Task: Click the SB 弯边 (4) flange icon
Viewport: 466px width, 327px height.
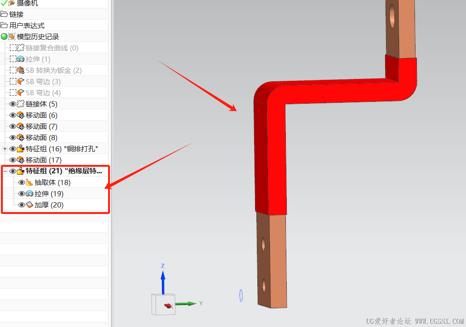Action: tap(21, 92)
